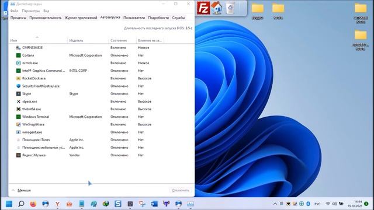The image size is (374, 210).
Task: Click the Отключить button
Action: pyautogui.click(x=181, y=190)
